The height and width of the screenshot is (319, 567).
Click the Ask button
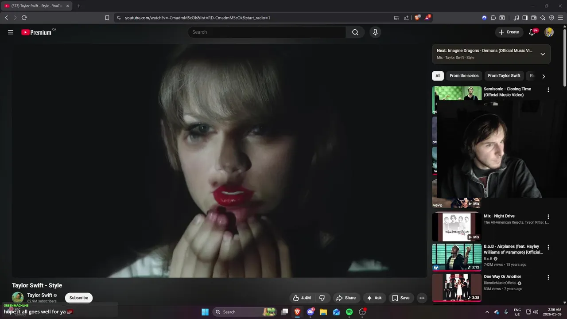pos(374,298)
